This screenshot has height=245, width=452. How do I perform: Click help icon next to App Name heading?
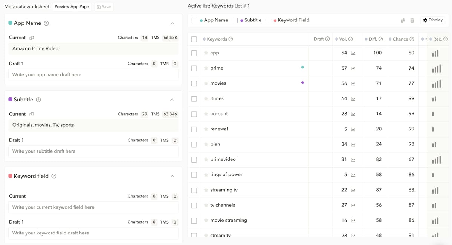pyautogui.click(x=46, y=23)
